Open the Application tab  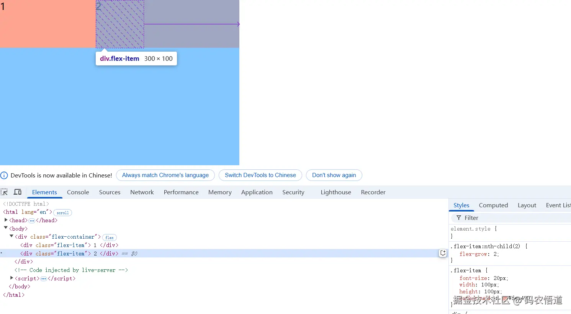tap(257, 192)
